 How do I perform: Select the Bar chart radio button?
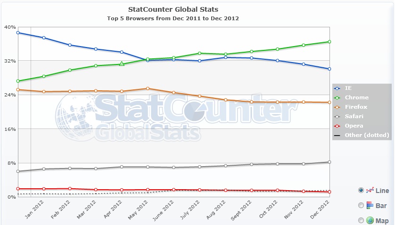coord(361,205)
